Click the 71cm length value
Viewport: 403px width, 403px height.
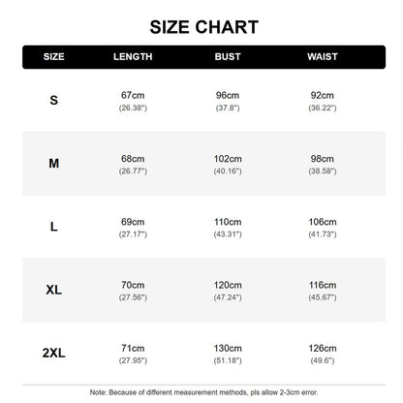tap(133, 348)
